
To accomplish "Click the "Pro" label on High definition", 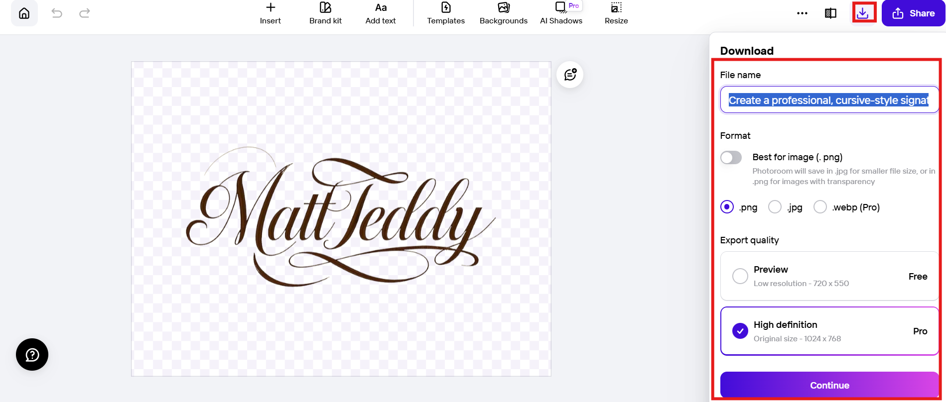I will pyautogui.click(x=920, y=331).
